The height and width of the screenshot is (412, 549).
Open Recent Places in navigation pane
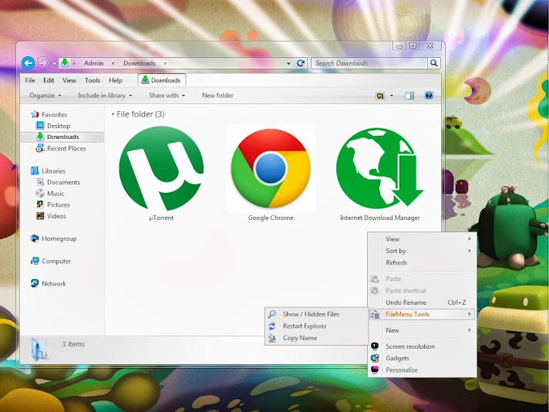66,149
